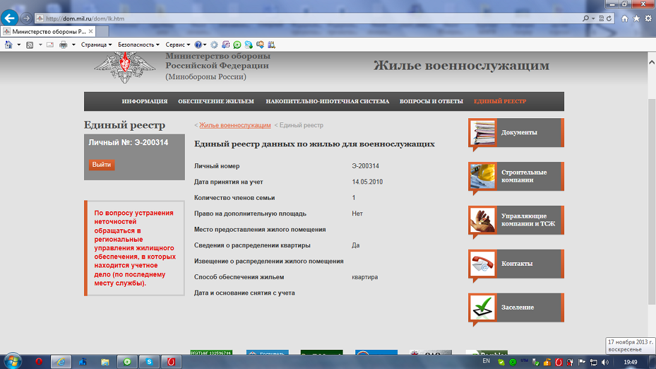656x369 pixels.
Task: Close the Министерство обороны browser tab
Action: point(91,31)
